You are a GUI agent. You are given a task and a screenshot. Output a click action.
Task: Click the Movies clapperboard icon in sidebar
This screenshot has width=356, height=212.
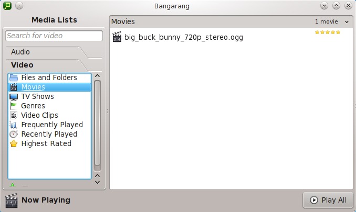(x=14, y=87)
